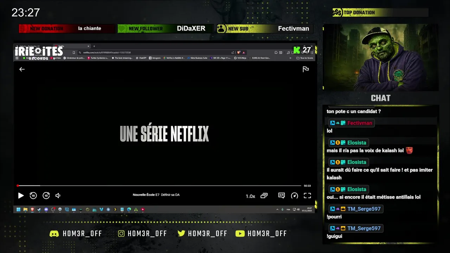Play the Netflix video
The image size is (450, 253).
coord(21,196)
